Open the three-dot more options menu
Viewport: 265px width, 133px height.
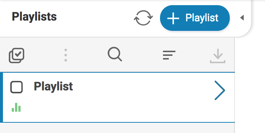tap(66, 55)
